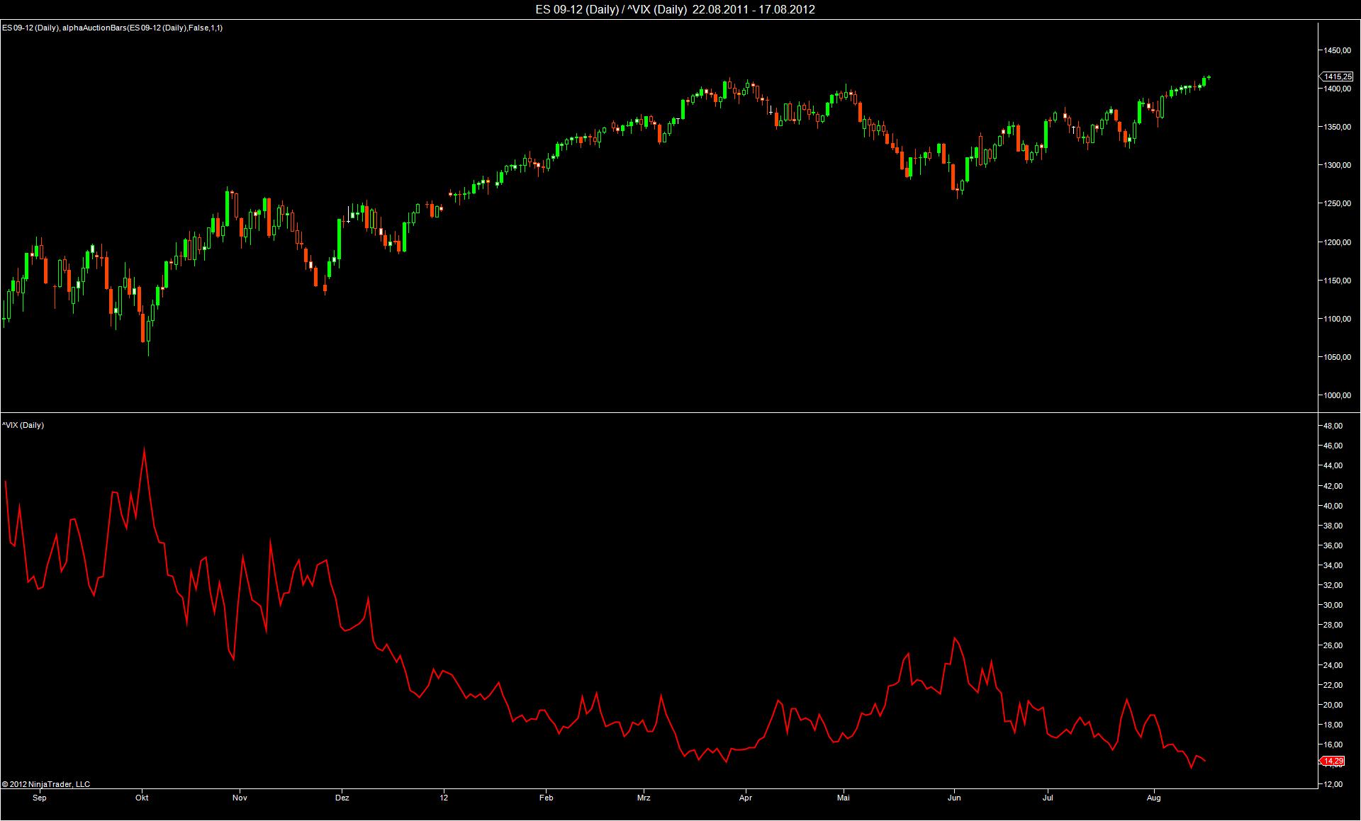Click the red 14,29 VIX value marker

coord(1333,761)
